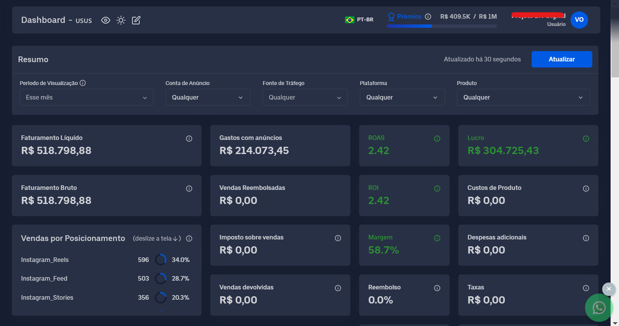Image resolution: width=619 pixels, height=326 pixels.
Task: Show info for Lucro card
Action: pyautogui.click(x=586, y=139)
